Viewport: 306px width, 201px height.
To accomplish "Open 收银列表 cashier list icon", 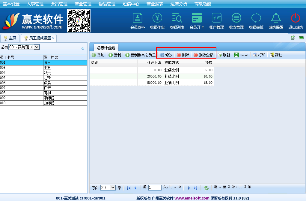I will coord(177,18).
